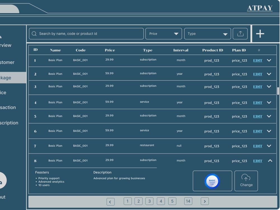This screenshot has height=210, width=280.
Task: Select page 5 in pagination
Action: [x=172, y=201]
